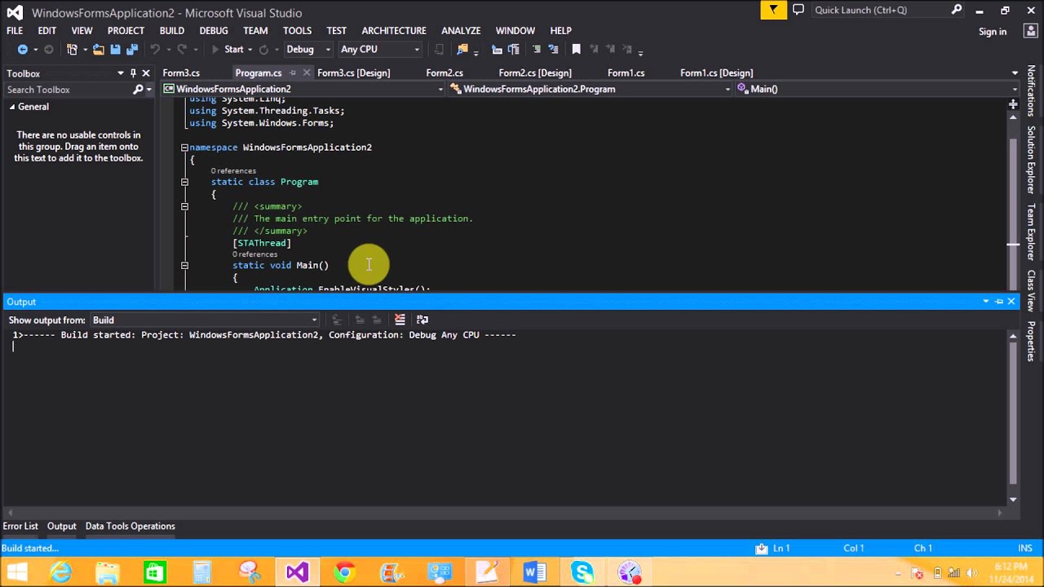Close the Output panel
The height and width of the screenshot is (587, 1044).
(x=1011, y=302)
